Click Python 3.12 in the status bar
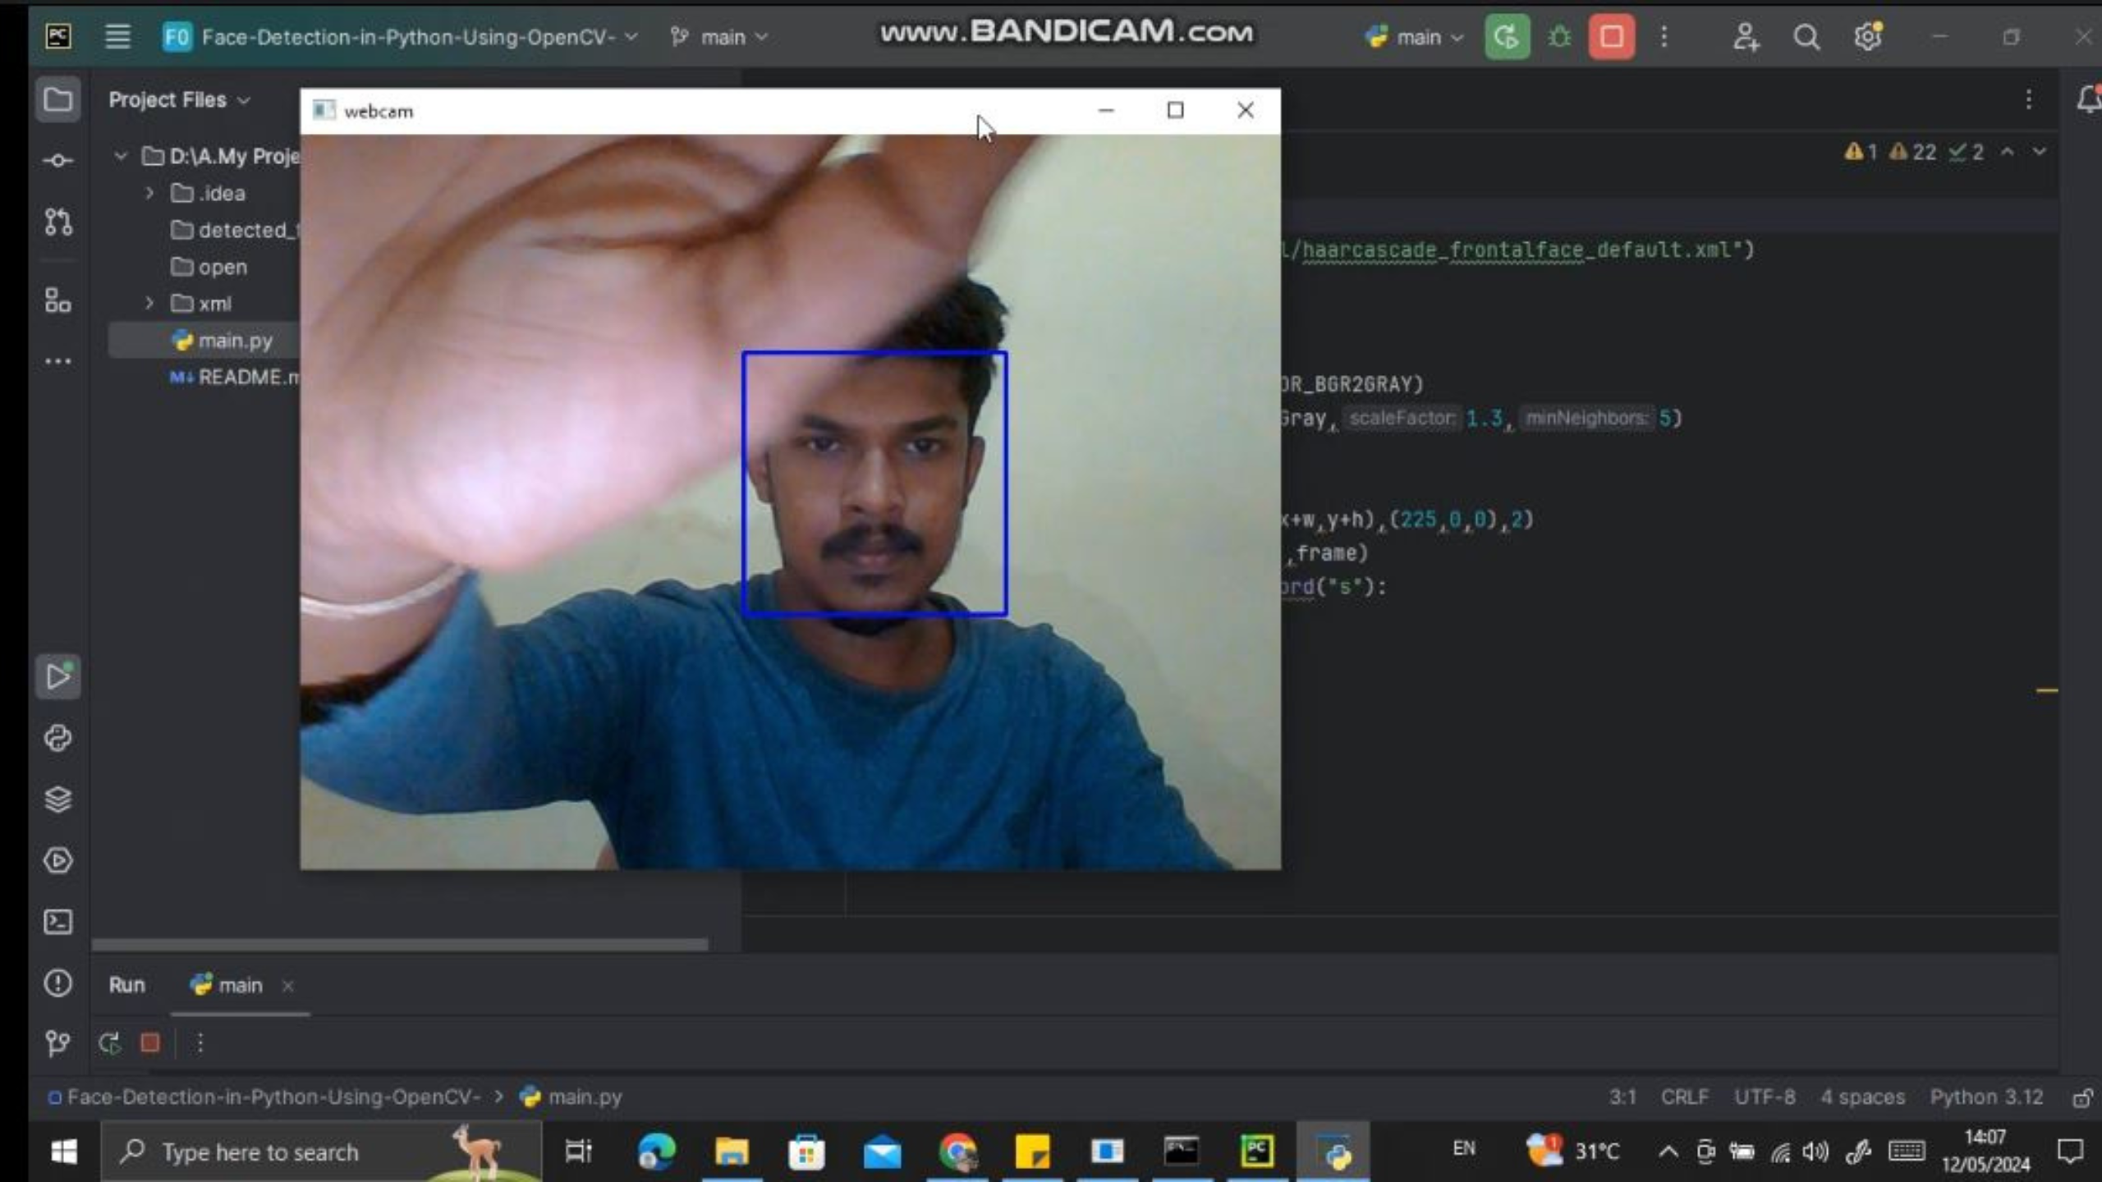This screenshot has width=2102, height=1182. (1988, 1097)
